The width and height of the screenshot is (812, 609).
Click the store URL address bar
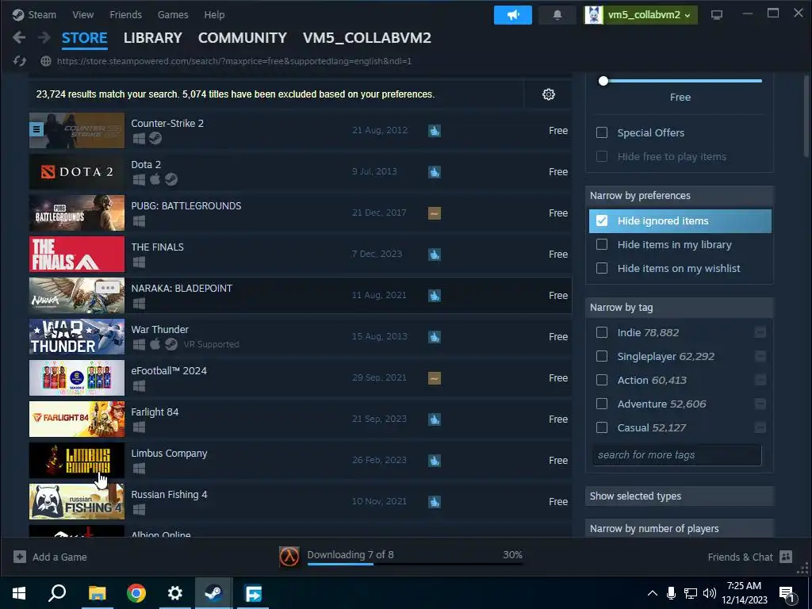click(234, 61)
